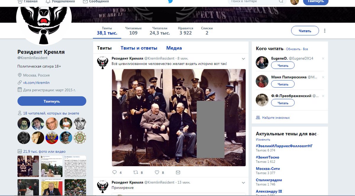Click sidebar Твитнуть button under profile
355x196 pixels.
point(52,101)
